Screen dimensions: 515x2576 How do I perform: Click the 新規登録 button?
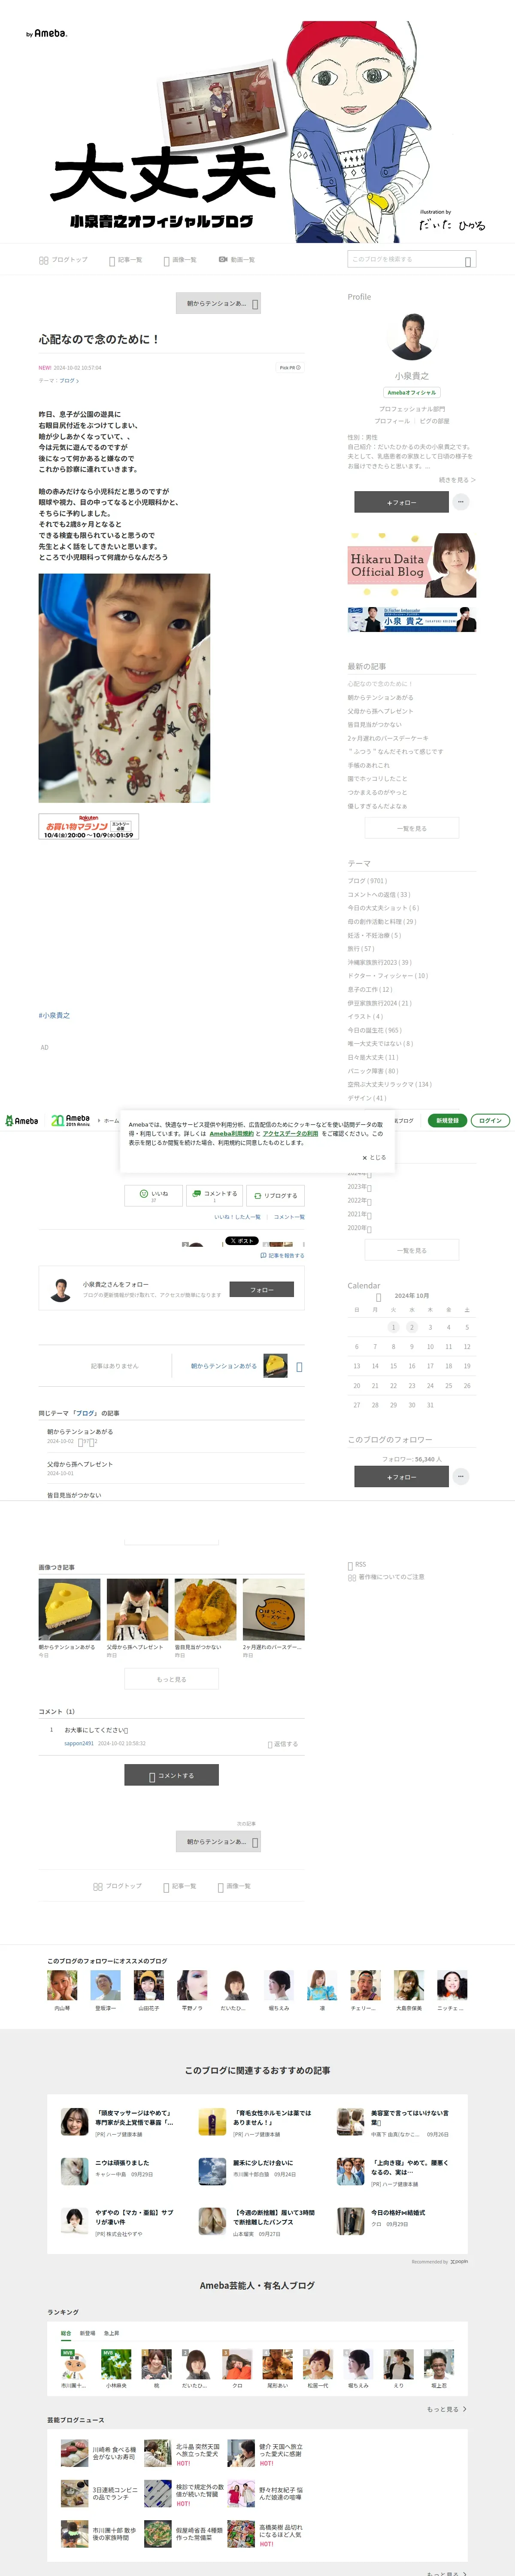447,1120
